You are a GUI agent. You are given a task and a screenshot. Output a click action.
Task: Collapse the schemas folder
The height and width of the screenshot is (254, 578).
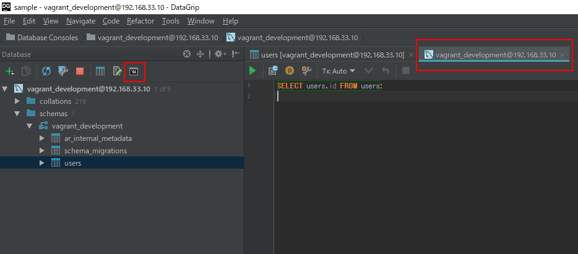click(17, 113)
